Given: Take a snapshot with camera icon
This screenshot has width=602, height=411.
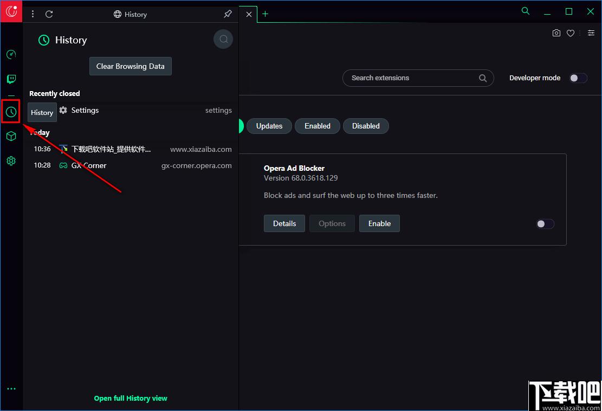Looking at the screenshot, I should pyautogui.click(x=556, y=33).
